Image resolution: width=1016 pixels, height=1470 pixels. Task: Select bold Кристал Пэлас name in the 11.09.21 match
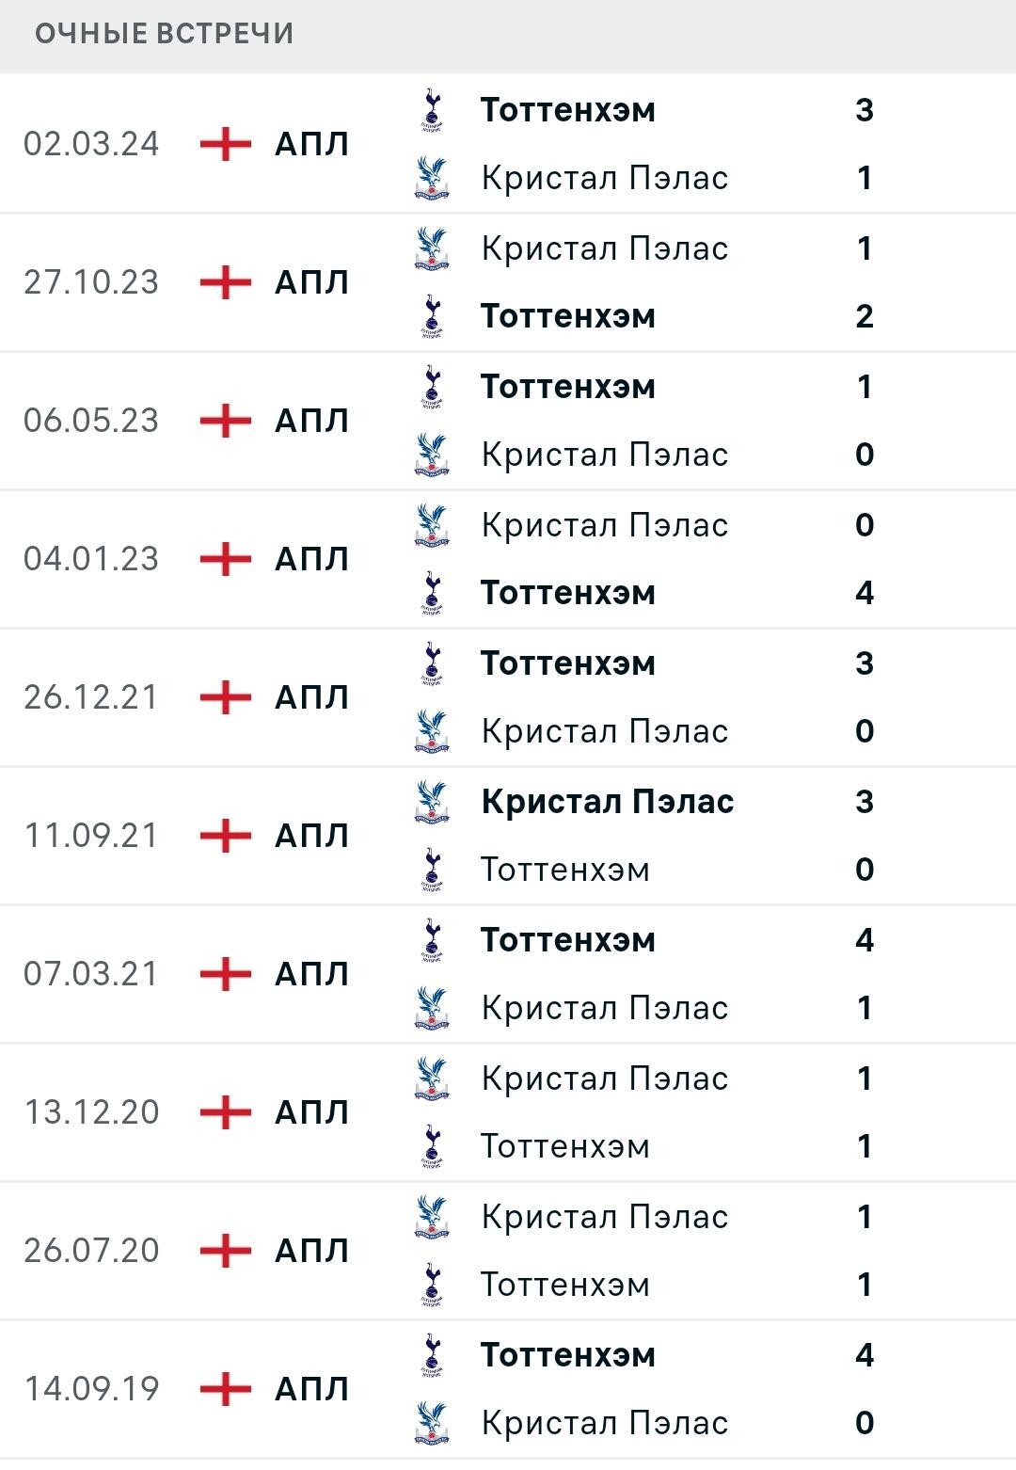[608, 802]
